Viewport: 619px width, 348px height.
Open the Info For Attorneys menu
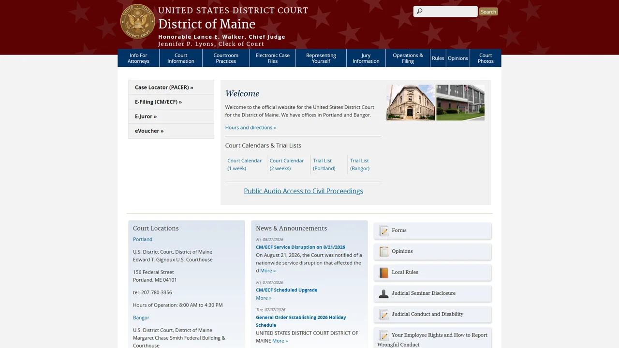tap(138, 58)
